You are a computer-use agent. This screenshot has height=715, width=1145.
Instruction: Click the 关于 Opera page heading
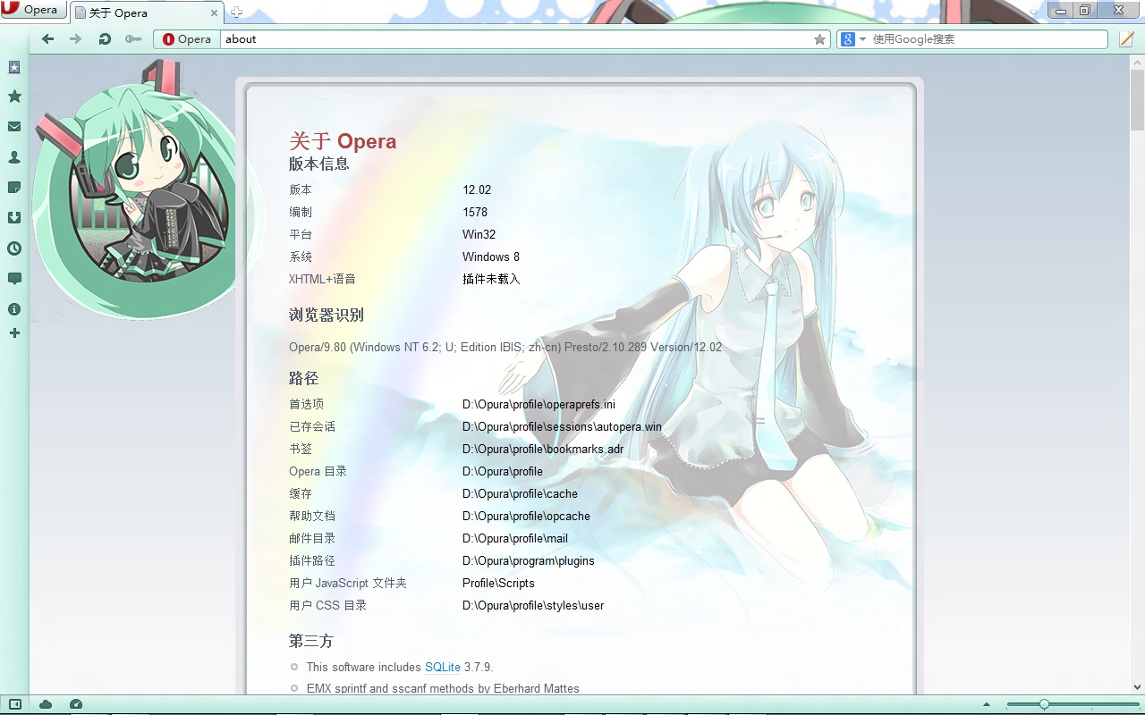343,141
